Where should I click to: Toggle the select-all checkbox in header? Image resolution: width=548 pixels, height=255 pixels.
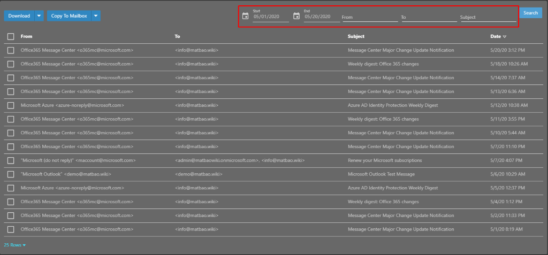point(11,36)
